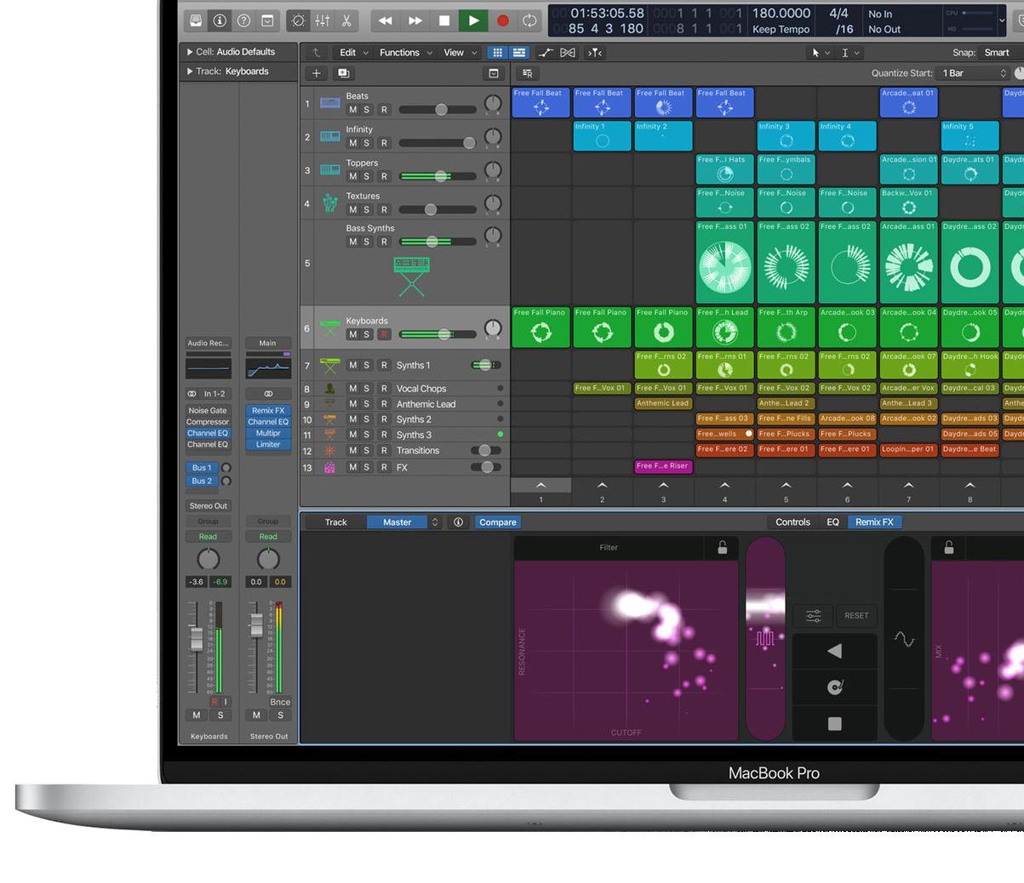Viewport: 1024px width, 883px height.
Task: Adjust the Gater vertical strip slider
Action: 765,638
